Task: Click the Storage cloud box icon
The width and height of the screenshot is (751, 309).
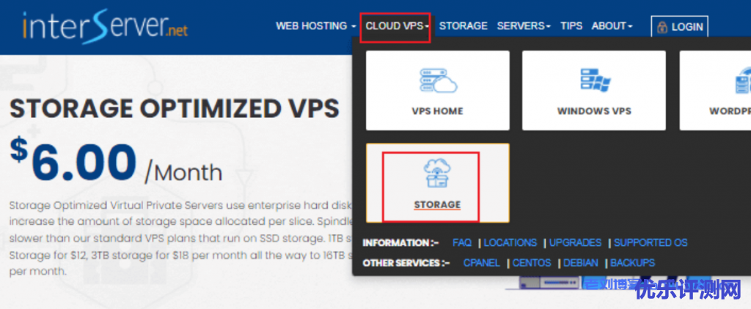Action: [437, 172]
